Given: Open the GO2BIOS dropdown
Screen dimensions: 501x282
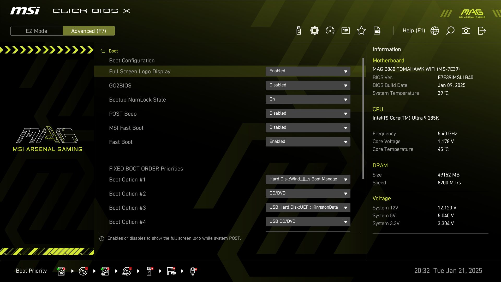Looking at the screenshot, I should (x=308, y=85).
